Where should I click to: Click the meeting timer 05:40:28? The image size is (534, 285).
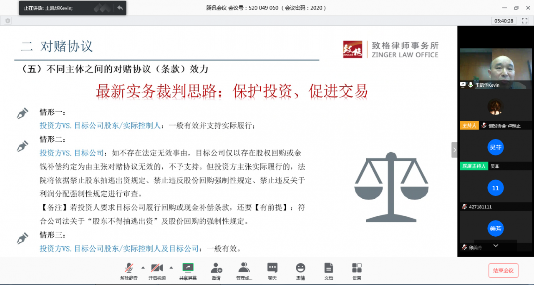[504, 21]
